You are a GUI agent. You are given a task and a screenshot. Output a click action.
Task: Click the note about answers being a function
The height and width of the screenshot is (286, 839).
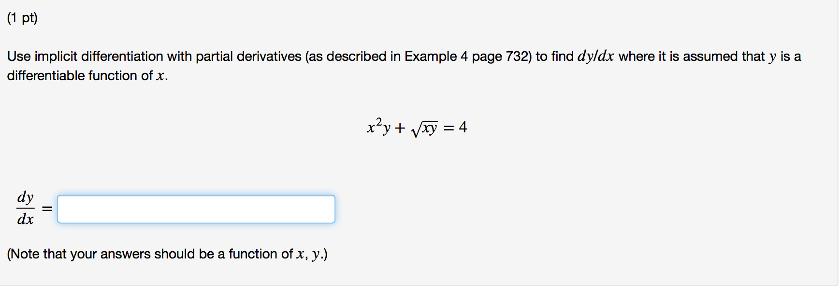167,254
